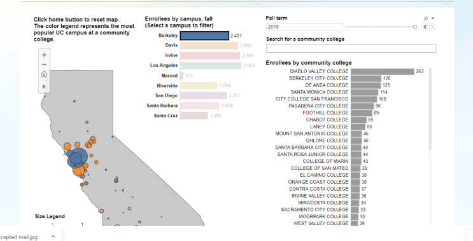Filter by the Santa Barbara campus bar

(x=200, y=106)
